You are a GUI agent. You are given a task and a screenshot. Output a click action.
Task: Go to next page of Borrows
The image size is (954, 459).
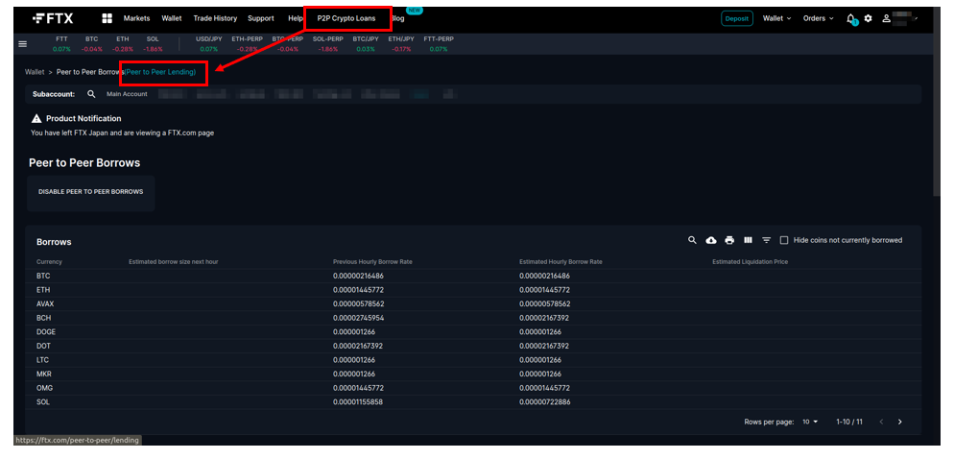(x=900, y=422)
